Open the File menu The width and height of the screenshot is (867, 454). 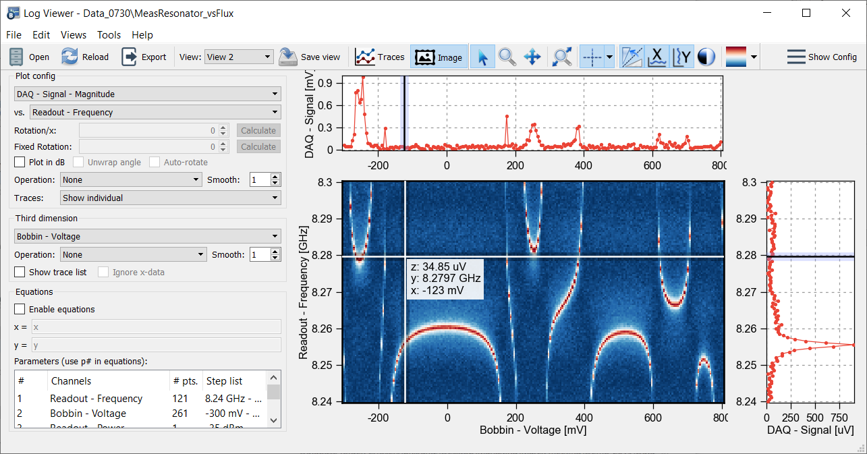[x=13, y=34]
